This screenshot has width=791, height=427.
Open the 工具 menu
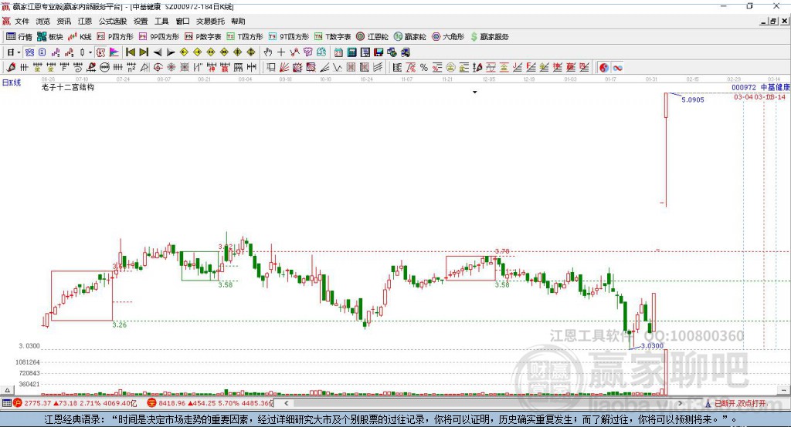(161, 21)
